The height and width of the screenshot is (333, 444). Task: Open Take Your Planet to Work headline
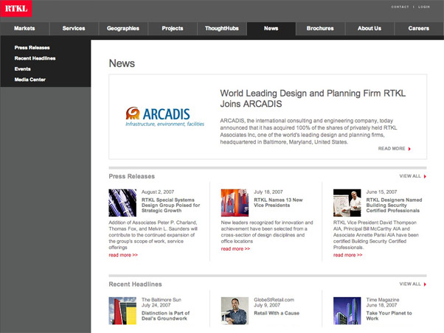(389, 316)
